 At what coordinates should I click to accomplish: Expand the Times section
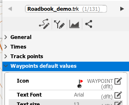6,47
